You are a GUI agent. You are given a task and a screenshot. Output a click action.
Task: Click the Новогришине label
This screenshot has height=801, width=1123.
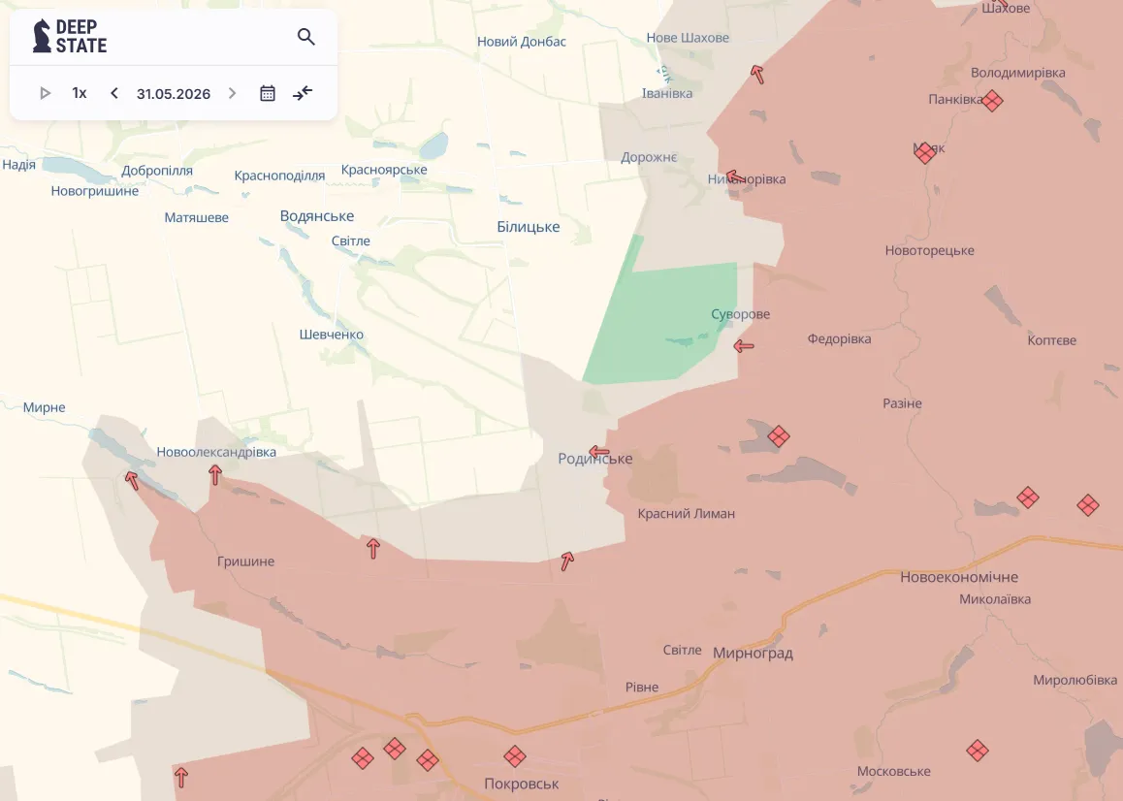click(x=94, y=191)
